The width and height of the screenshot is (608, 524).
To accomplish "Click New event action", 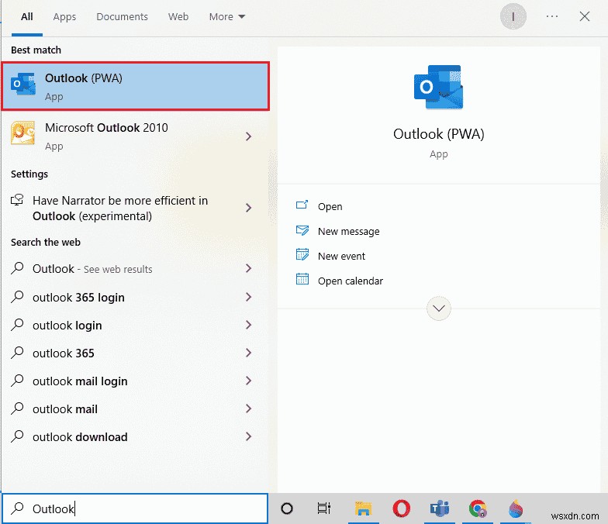I will [341, 256].
